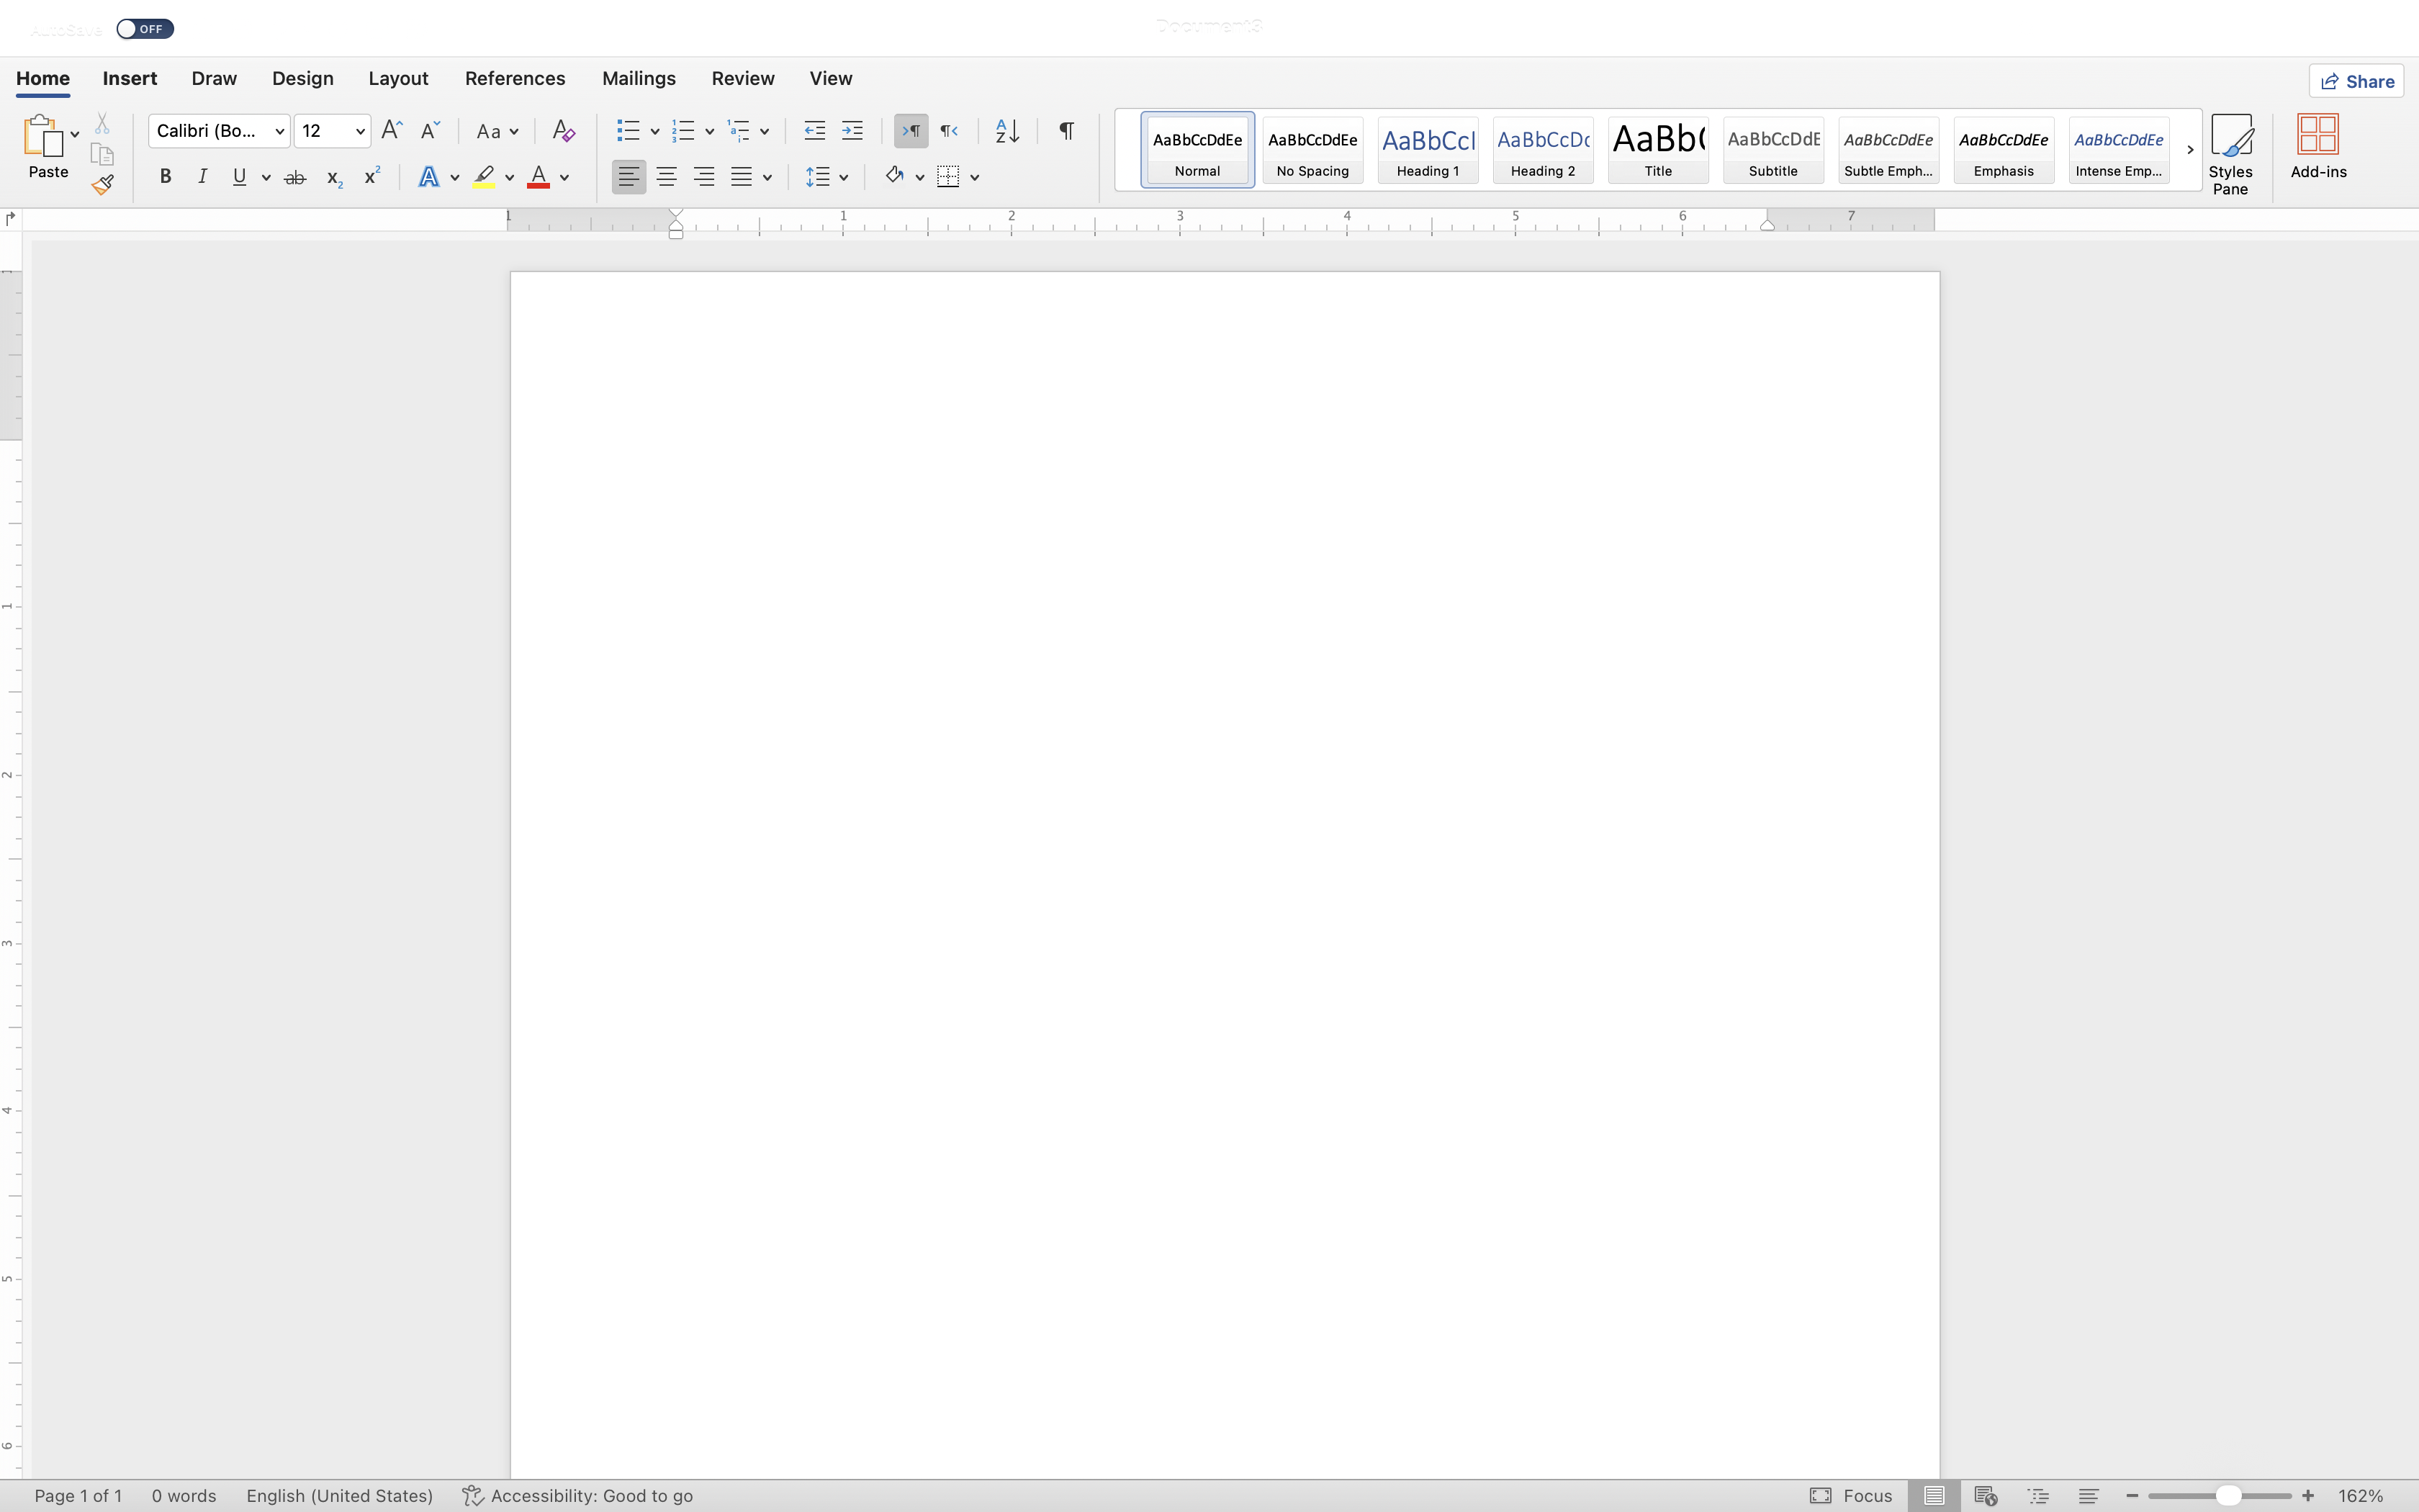This screenshot has width=2419, height=1512.
Task: Switch to the Insert tab
Action: [x=130, y=78]
